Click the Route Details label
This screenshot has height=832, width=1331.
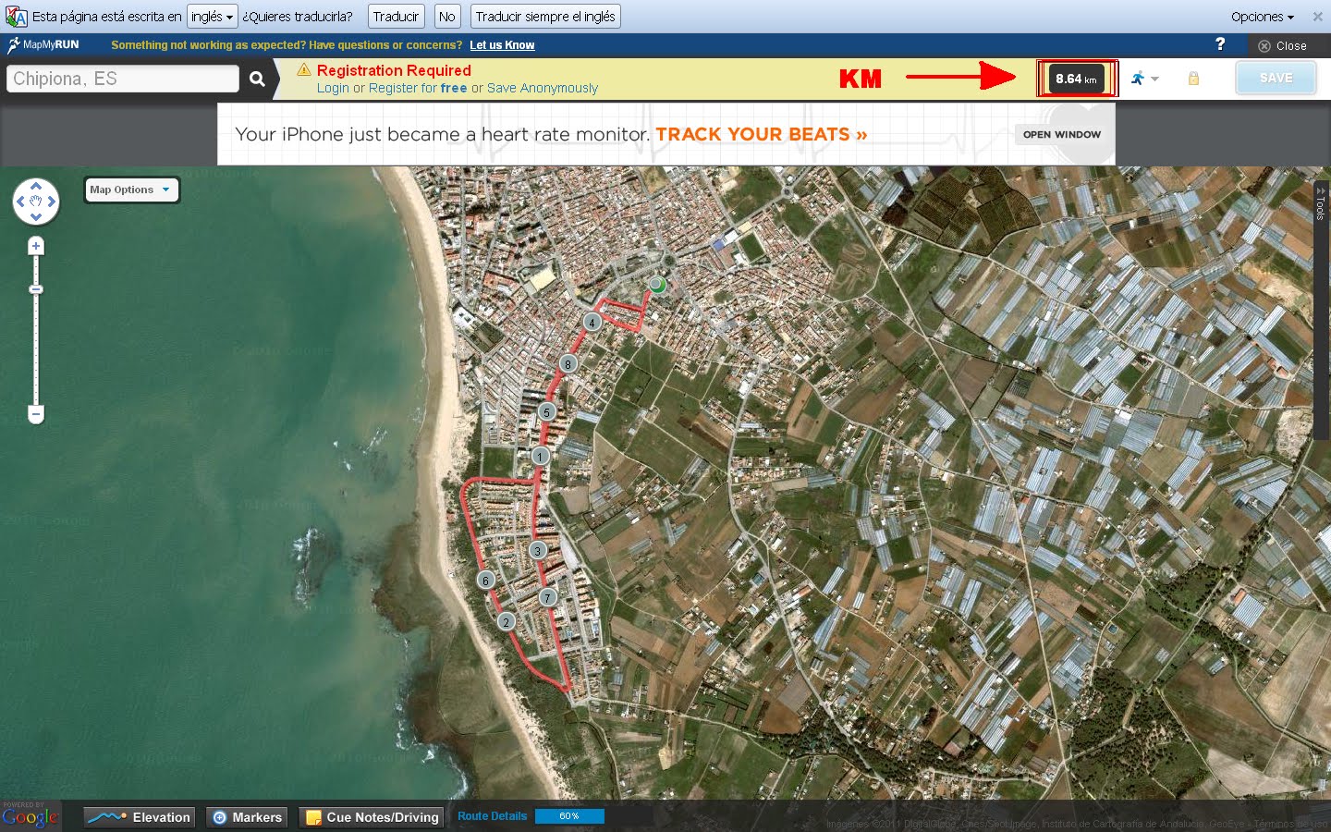492,816
